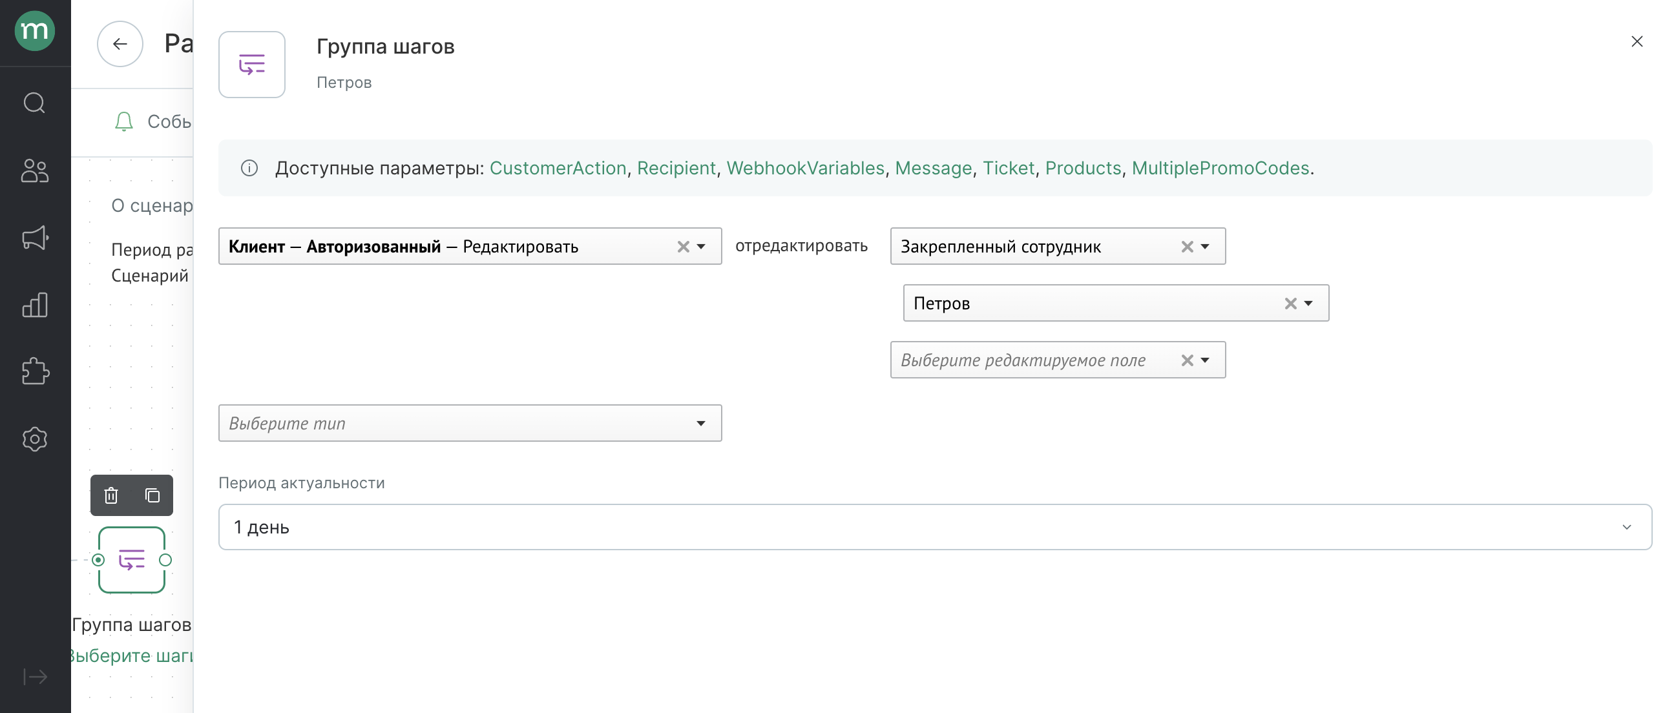Open search from the sidebar
Viewport: 1676px width, 713px height.
[34, 103]
